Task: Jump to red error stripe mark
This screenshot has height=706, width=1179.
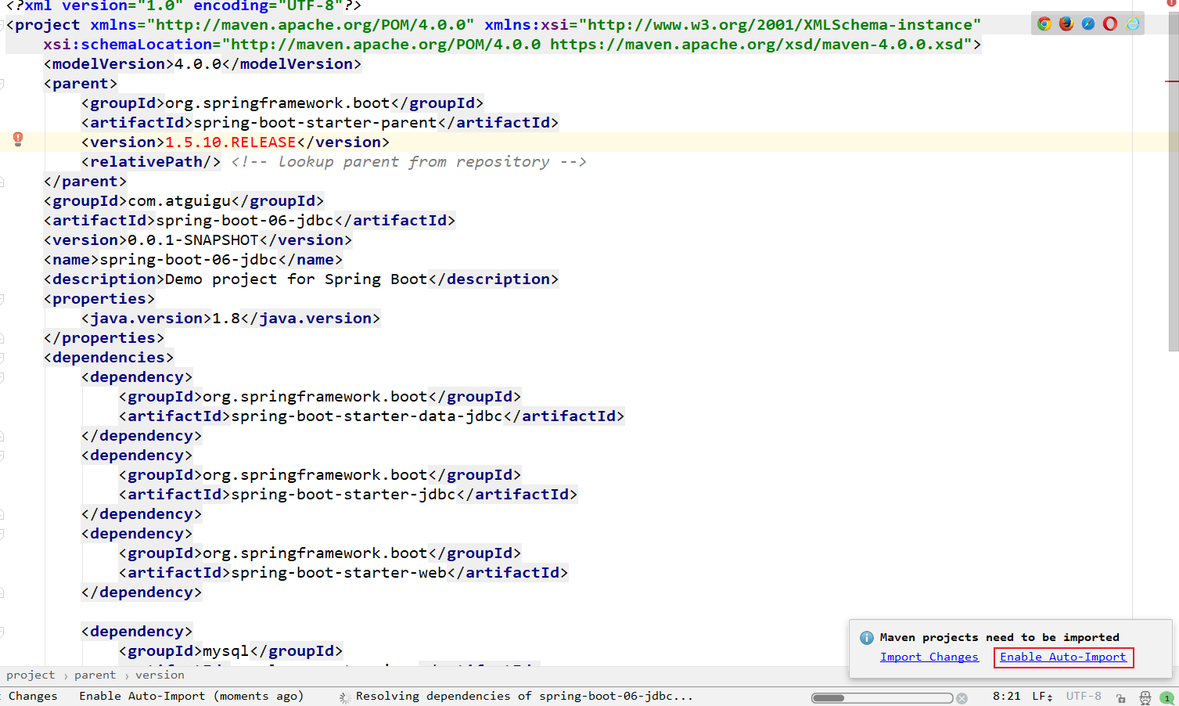Action: pos(1171,81)
